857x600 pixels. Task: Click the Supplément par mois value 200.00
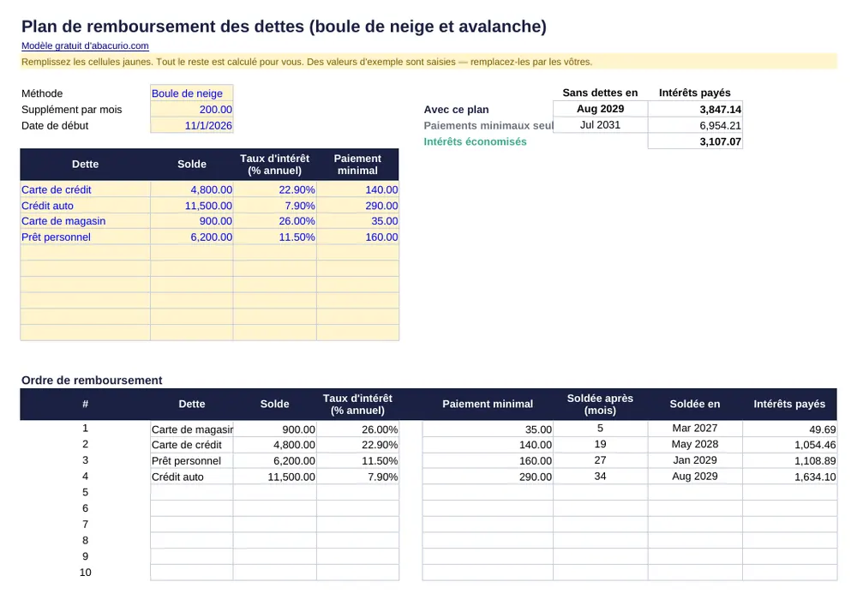(192, 110)
